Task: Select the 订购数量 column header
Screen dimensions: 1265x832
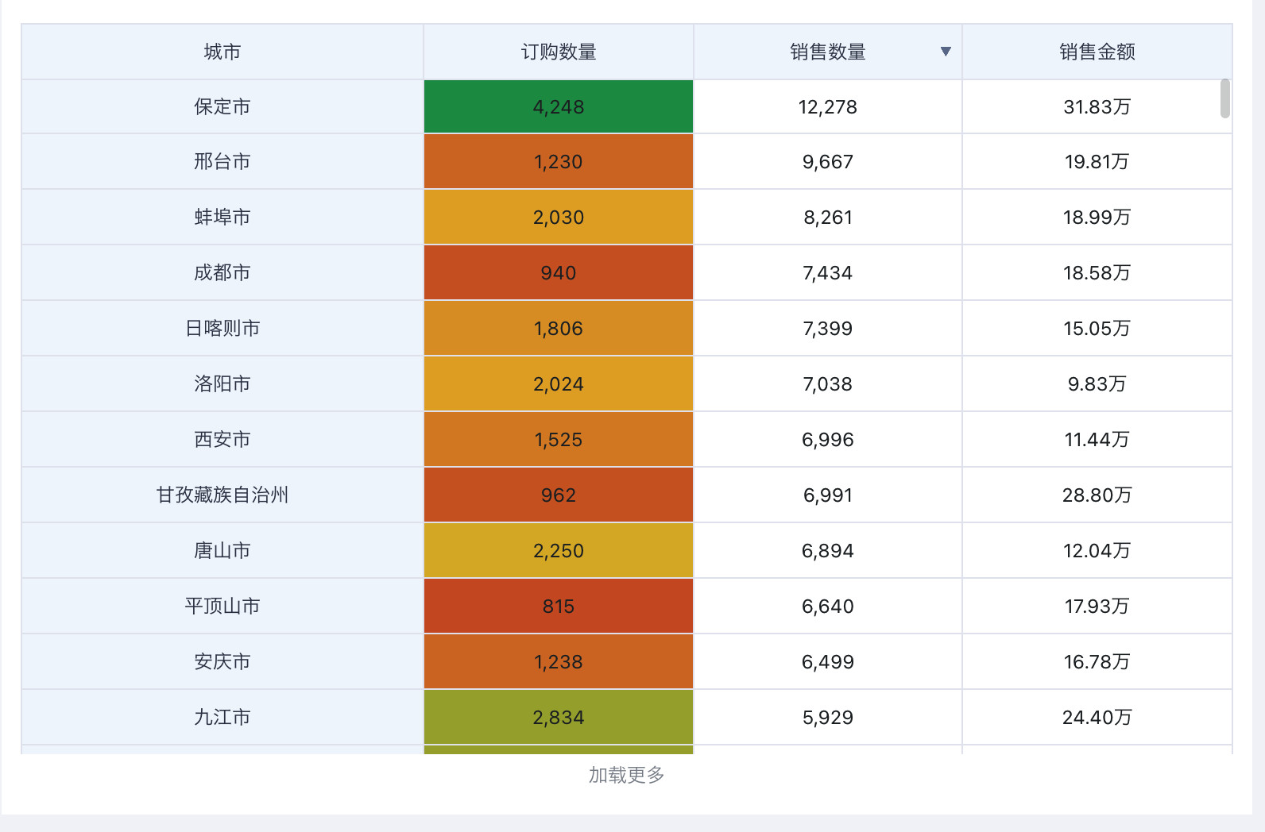Action: coord(559,52)
